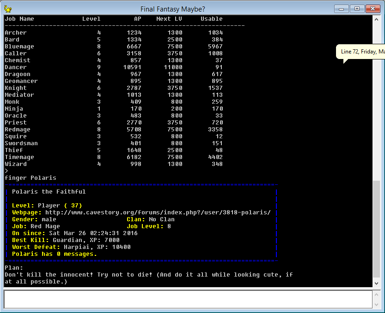Click the "Level" column header
Viewport: 385px width, 313px height.
pos(92,19)
